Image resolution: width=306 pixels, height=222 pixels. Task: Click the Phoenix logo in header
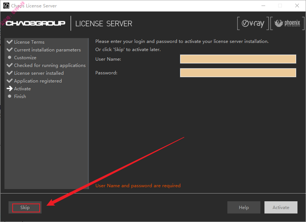coord(287,23)
